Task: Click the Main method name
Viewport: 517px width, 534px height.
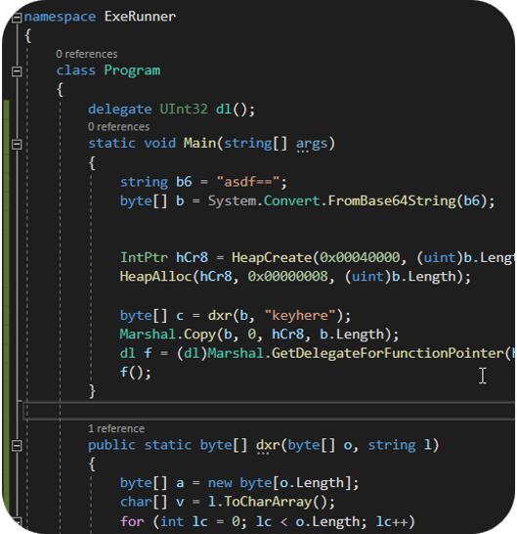Action: tap(199, 143)
